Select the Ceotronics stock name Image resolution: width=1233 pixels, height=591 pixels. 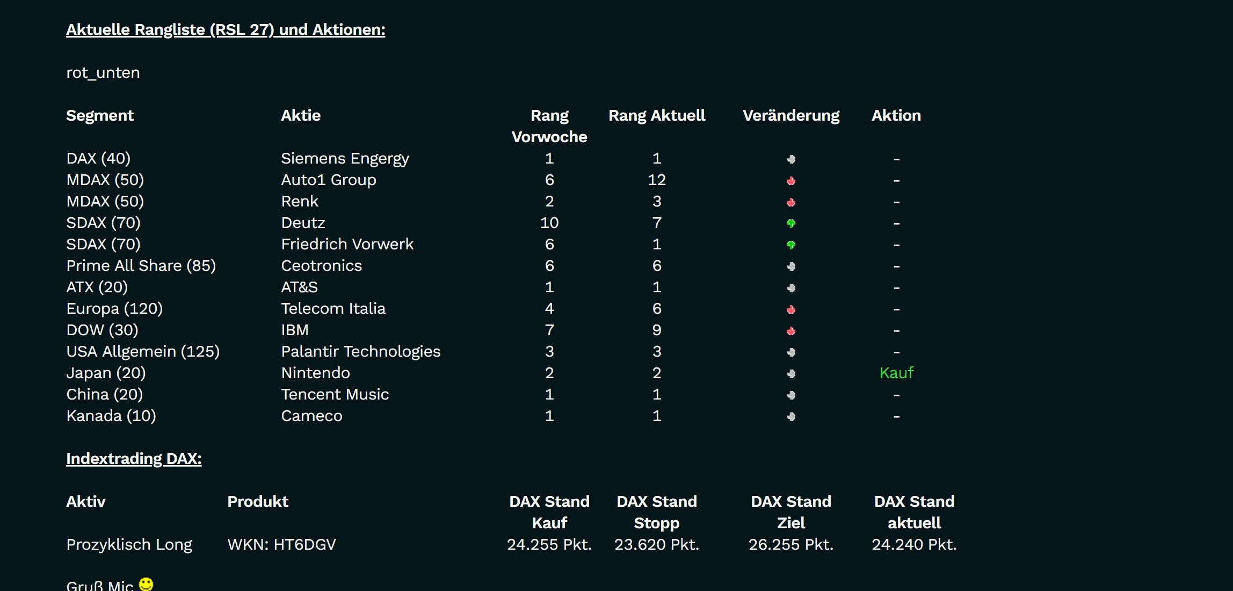(x=322, y=265)
